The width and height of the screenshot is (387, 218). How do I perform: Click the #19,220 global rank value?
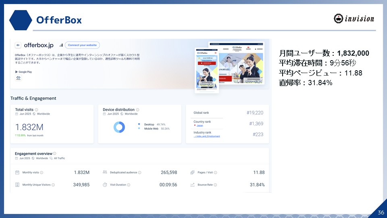point(255,113)
